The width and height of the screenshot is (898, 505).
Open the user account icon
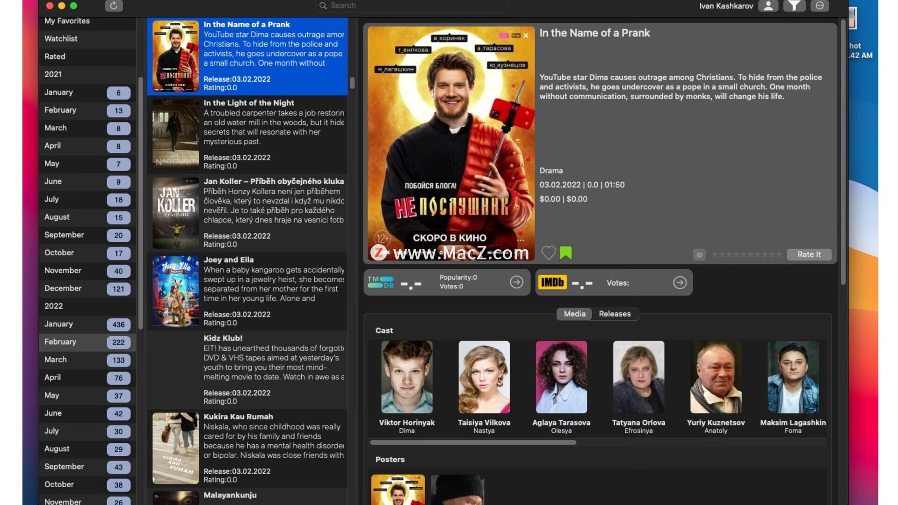click(x=768, y=6)
